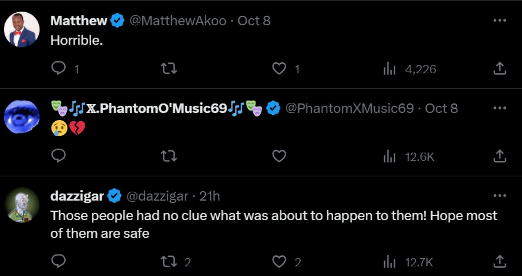Reply to Matthew's "Horrible." tweet

click(58, 68)
